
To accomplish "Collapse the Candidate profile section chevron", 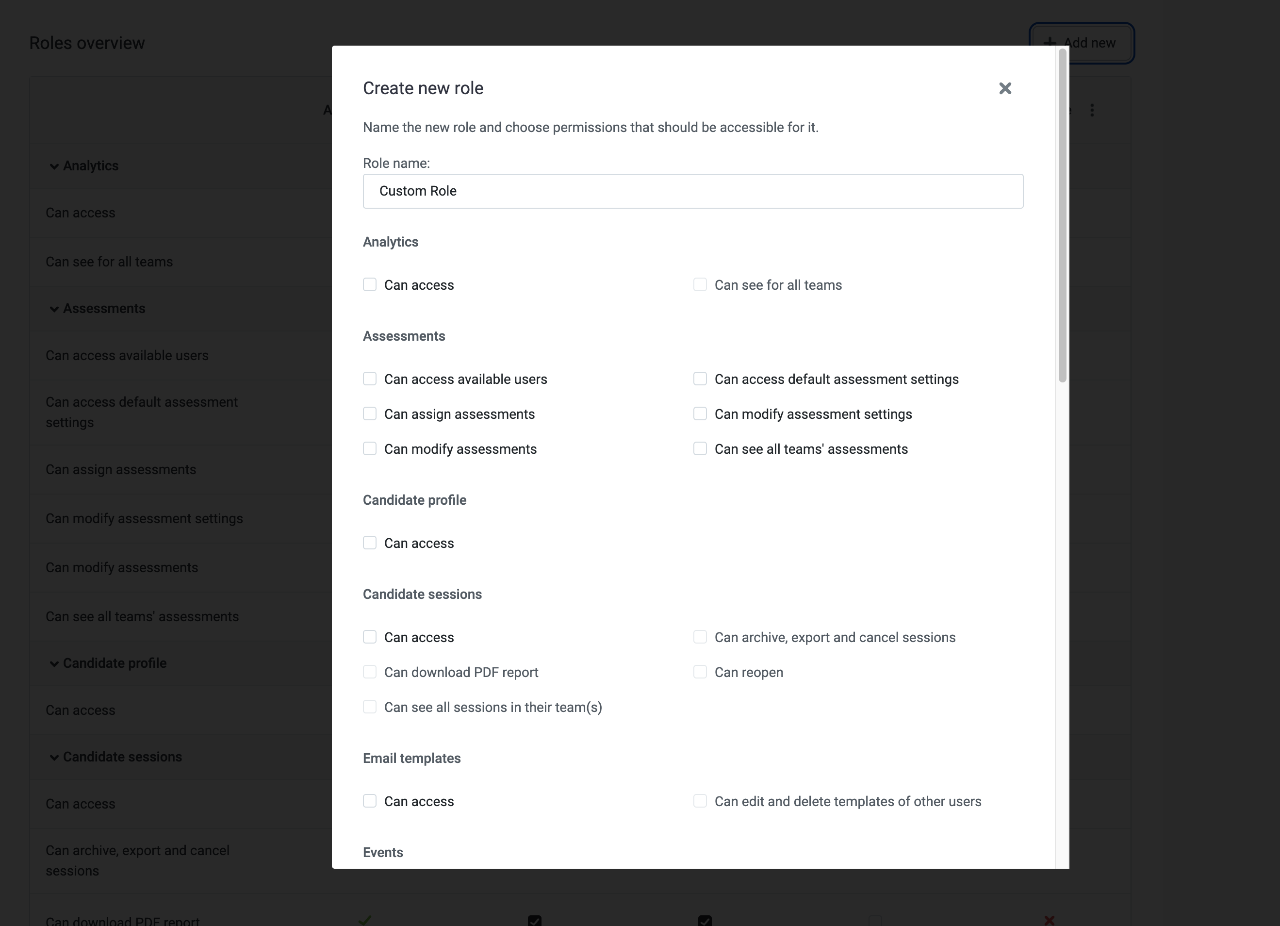I will click(54, 663).
